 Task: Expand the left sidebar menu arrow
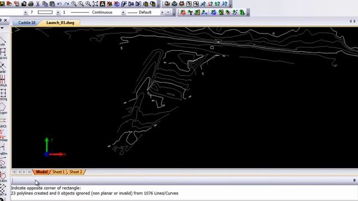coord(2,28)
